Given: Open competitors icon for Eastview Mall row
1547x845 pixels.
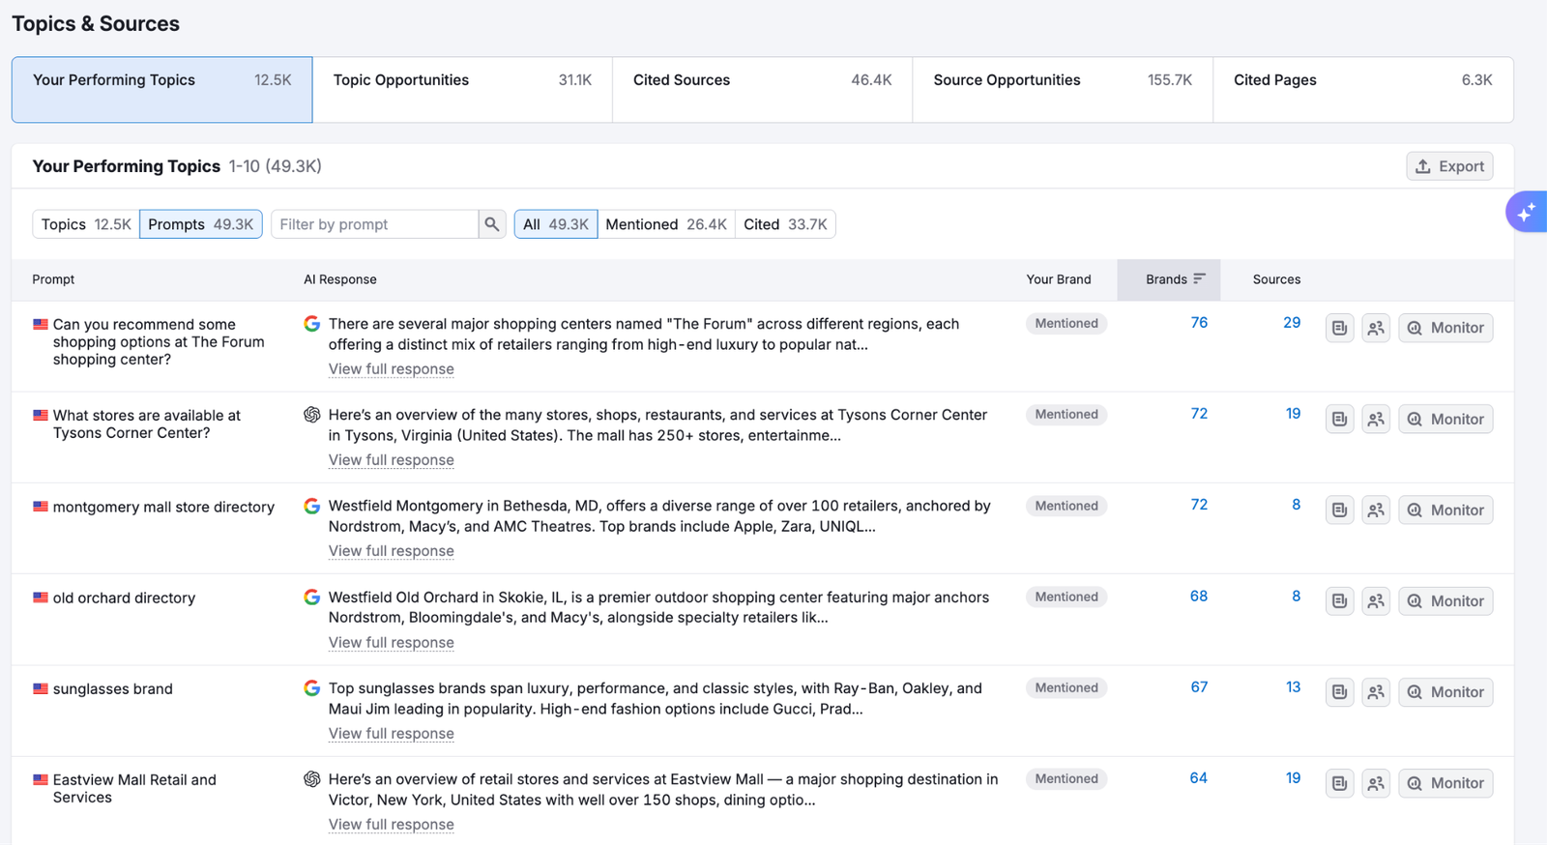Looking at the screenshot, I should [1376, 783].
